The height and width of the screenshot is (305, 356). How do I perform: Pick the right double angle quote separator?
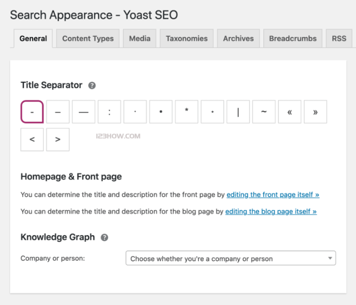[315, 112]
